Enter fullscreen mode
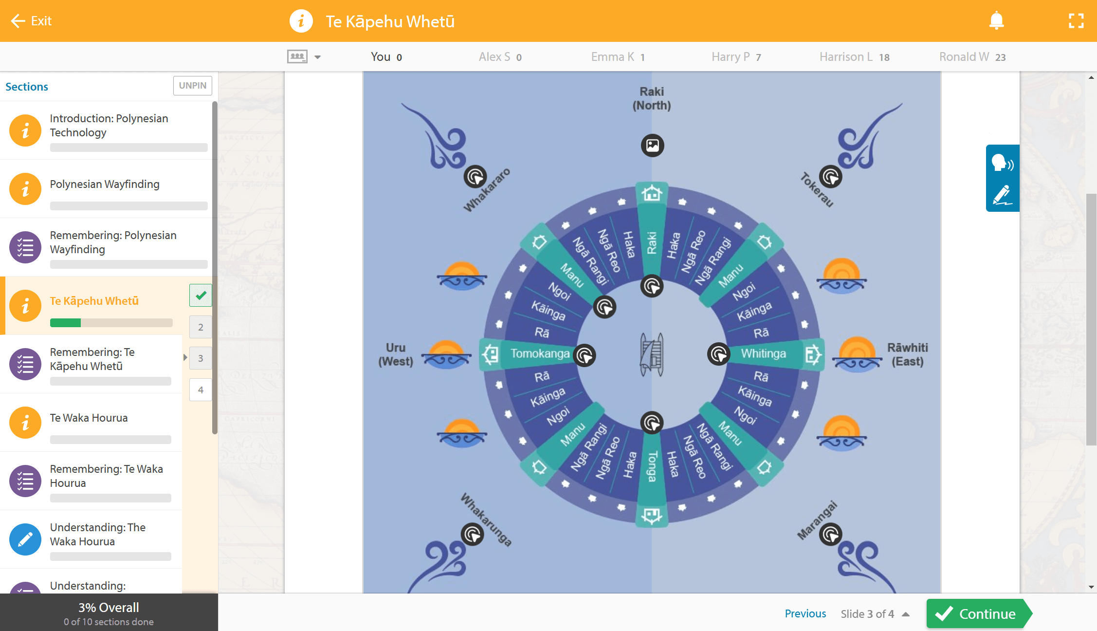Viewport: 1097px width, 631px height. tap(1076, 20)
